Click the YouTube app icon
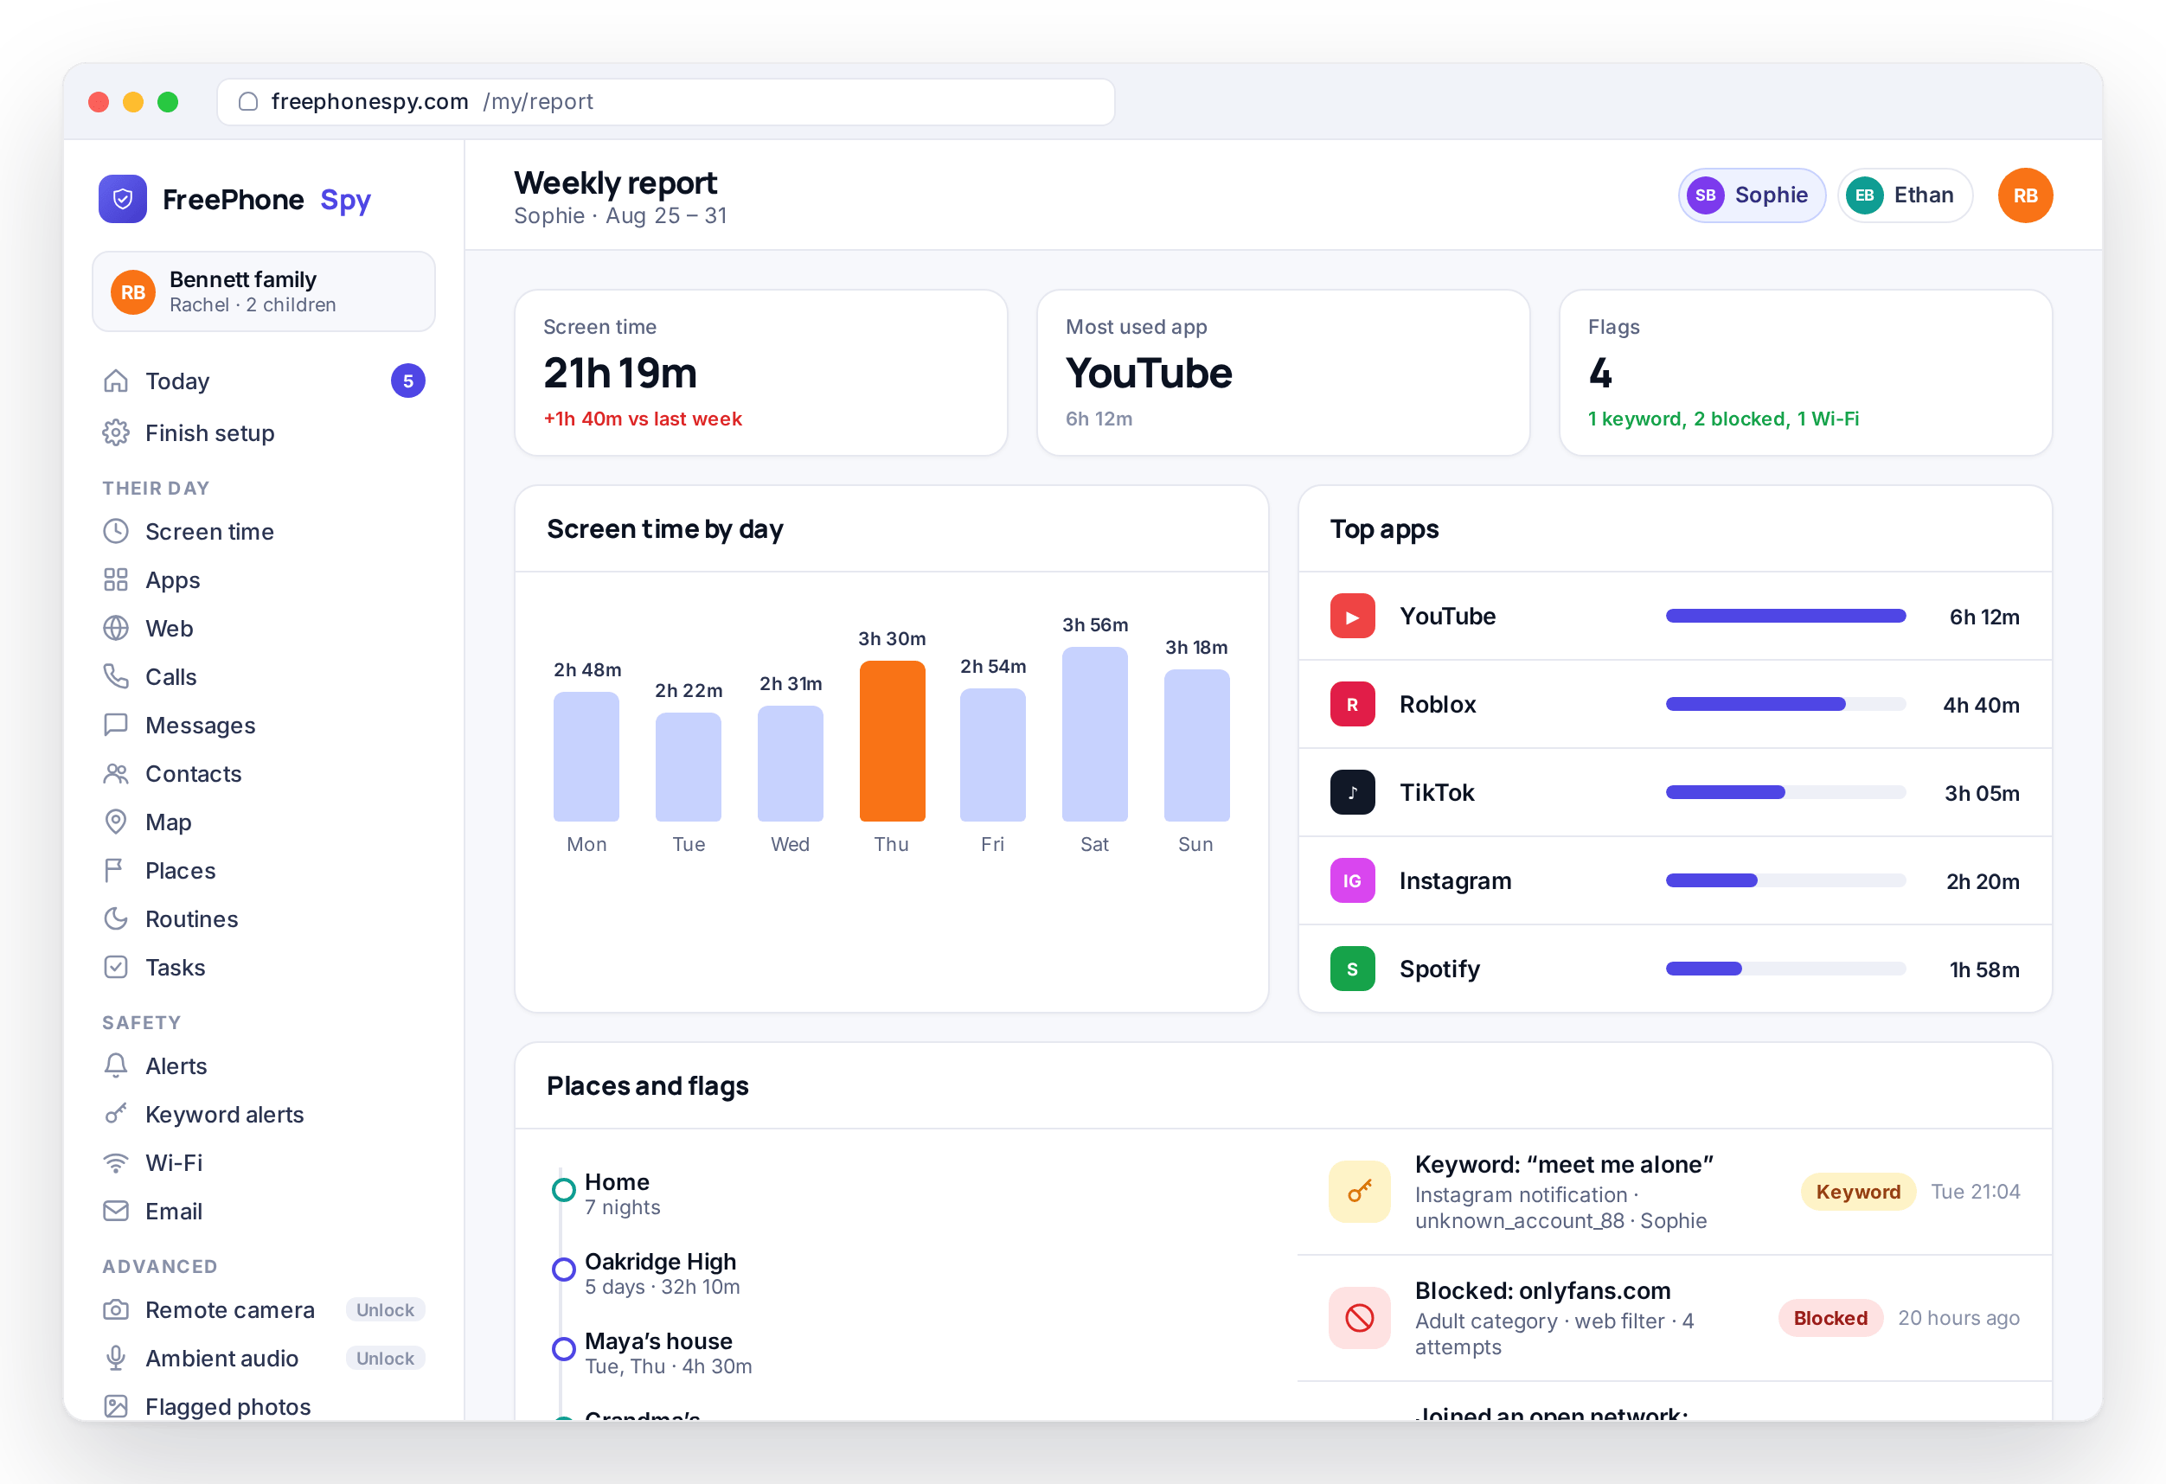The height and width of the screenshot is (1484, 2166). [x=1352, y=617]
